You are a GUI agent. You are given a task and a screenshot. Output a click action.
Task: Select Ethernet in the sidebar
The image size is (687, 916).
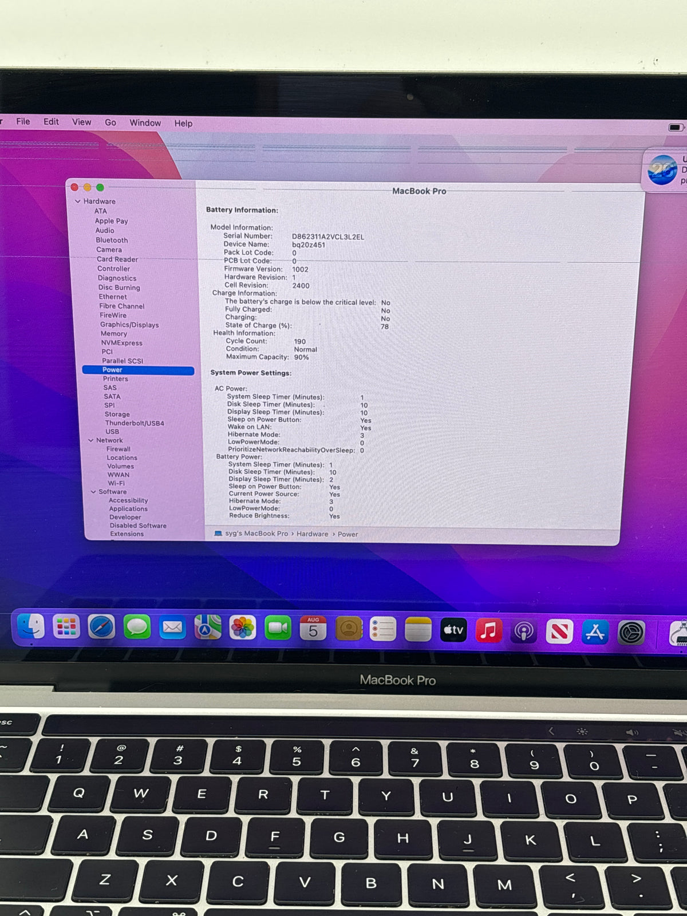(113, 297)
